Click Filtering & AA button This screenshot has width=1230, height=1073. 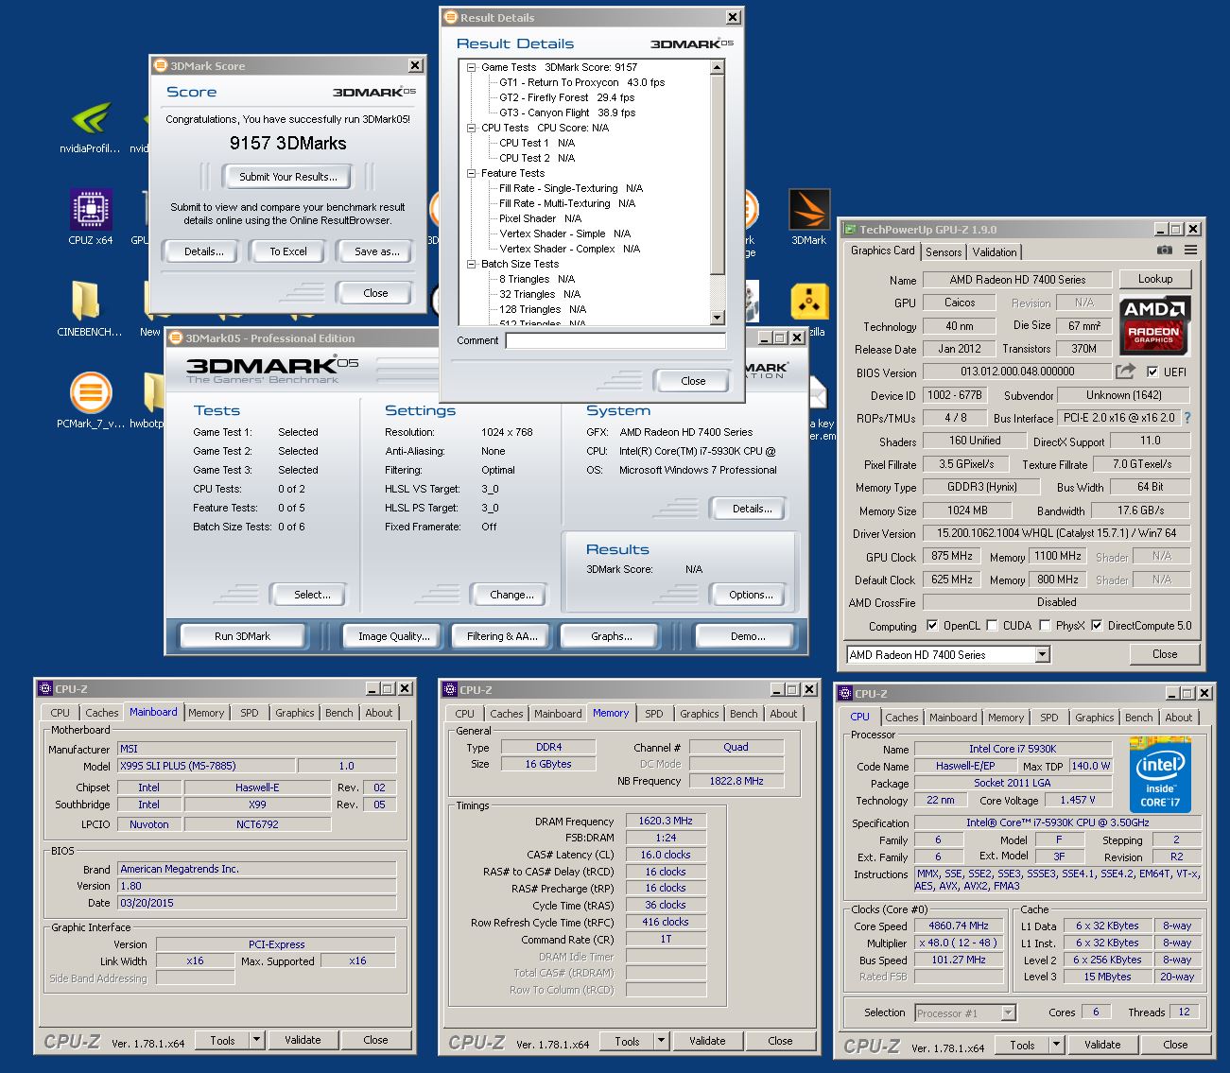pyautogui.click(x=502, y=636)
